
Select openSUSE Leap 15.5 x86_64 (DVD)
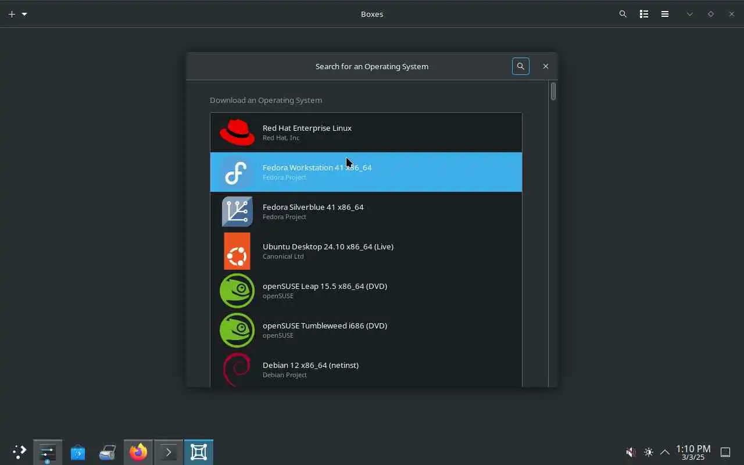pyautogui.click(x=366, y=291)
